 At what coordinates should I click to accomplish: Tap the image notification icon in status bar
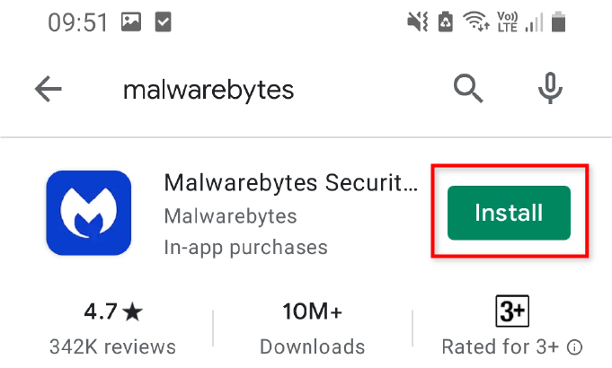[x=131, y=22]
